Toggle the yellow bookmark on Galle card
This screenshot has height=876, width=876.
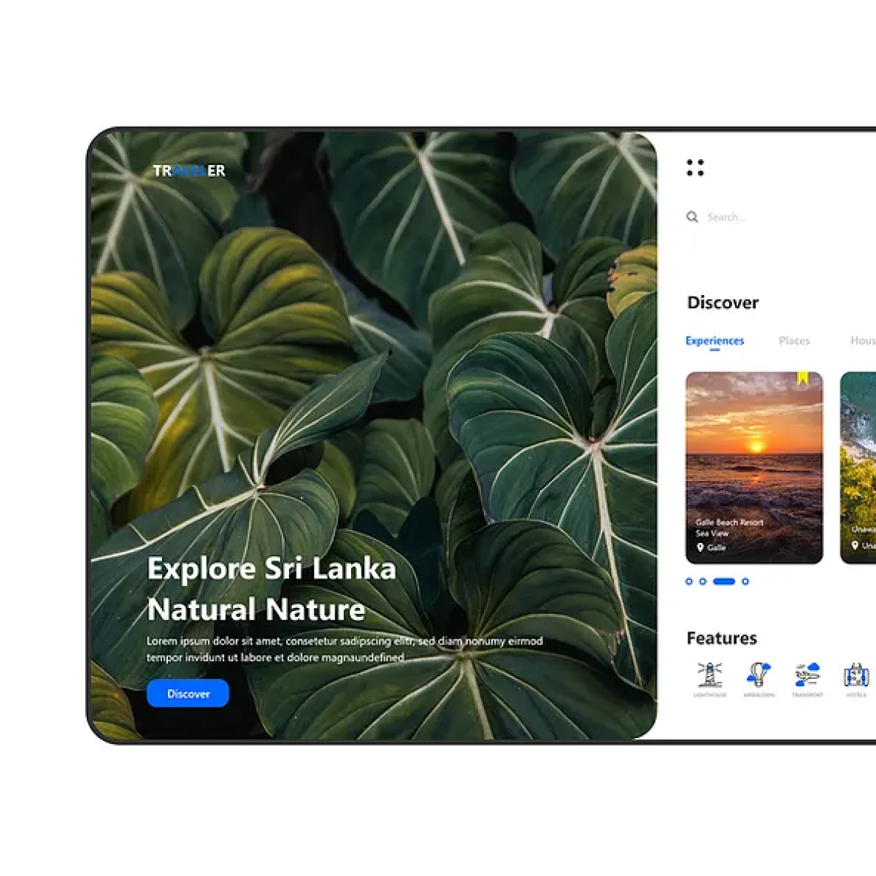click(x=802, y=378)
